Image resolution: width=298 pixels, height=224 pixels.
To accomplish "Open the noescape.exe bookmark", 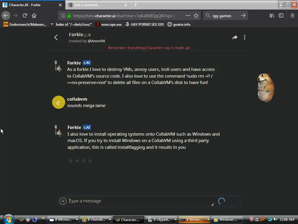I will tap(109, 24).
